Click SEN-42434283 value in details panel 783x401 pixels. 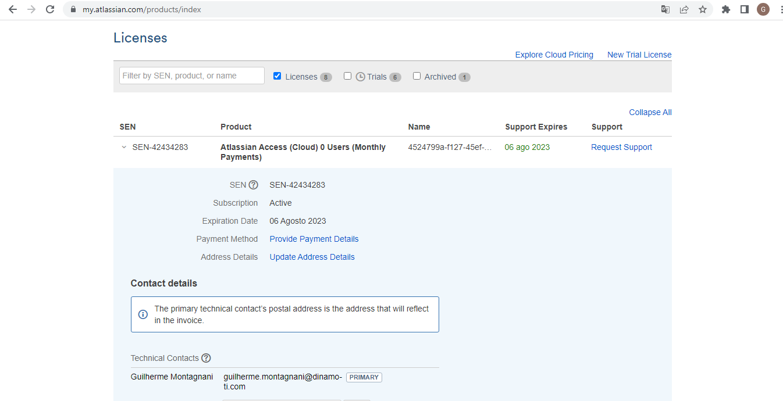pos(297,185)
